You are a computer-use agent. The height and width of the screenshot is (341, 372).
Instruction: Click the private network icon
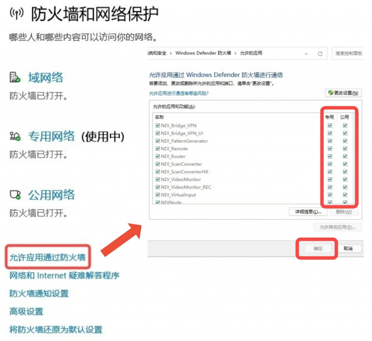pos(15,136)
